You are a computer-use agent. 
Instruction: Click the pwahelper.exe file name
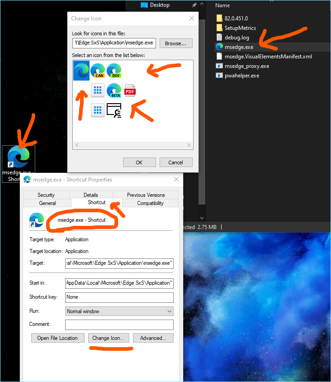pyautogui.click(x=242, y=76)
